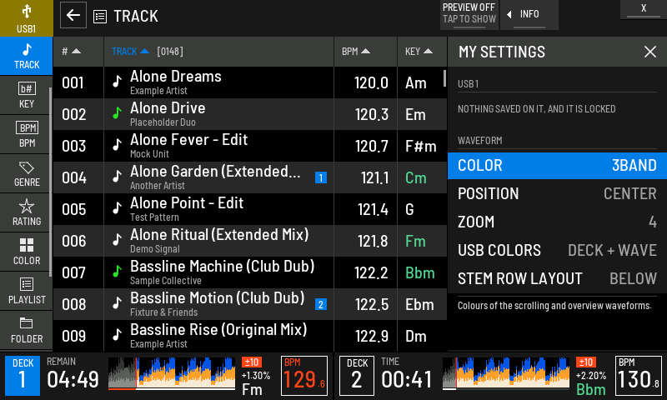Change waveform ZOOM value 4
Image resolution: width=667 pixels, height=400 pixels.
pyautogui.click(x=557, y=222)
